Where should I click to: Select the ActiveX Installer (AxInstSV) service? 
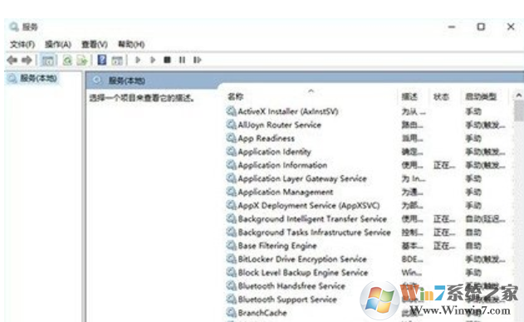pos(288,111)
